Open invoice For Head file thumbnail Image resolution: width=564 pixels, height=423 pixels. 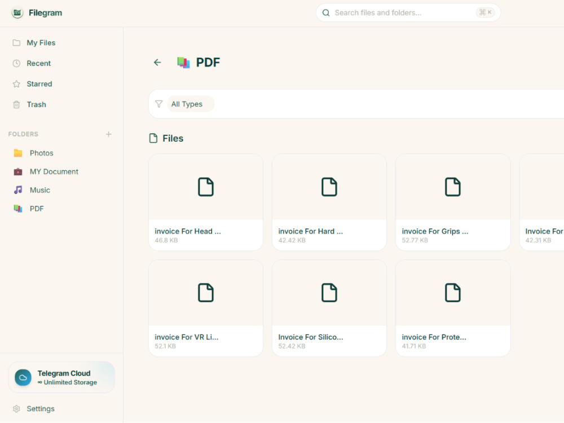click(206, 187)
